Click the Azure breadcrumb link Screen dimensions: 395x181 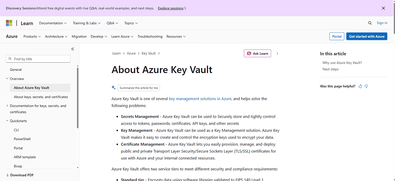tap(131, 53)
